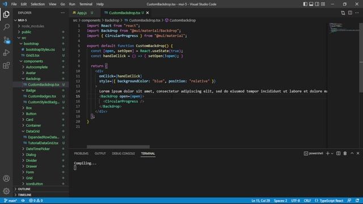Open the Accounts icon in activity bar
Image resolution: width=363 pixels, height=204 pixels.
pyautogui.click(x=6, y=178)
